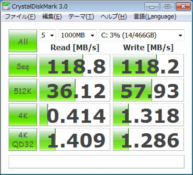Click the Write [MB/s] column header
Image resolution: width=193 pixels, height=175 pixels.
pos(148,47)
